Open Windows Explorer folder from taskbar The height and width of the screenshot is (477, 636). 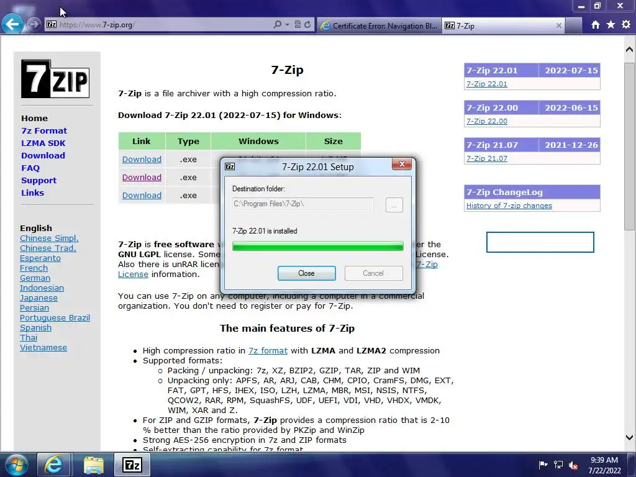(x=94, y=465)
